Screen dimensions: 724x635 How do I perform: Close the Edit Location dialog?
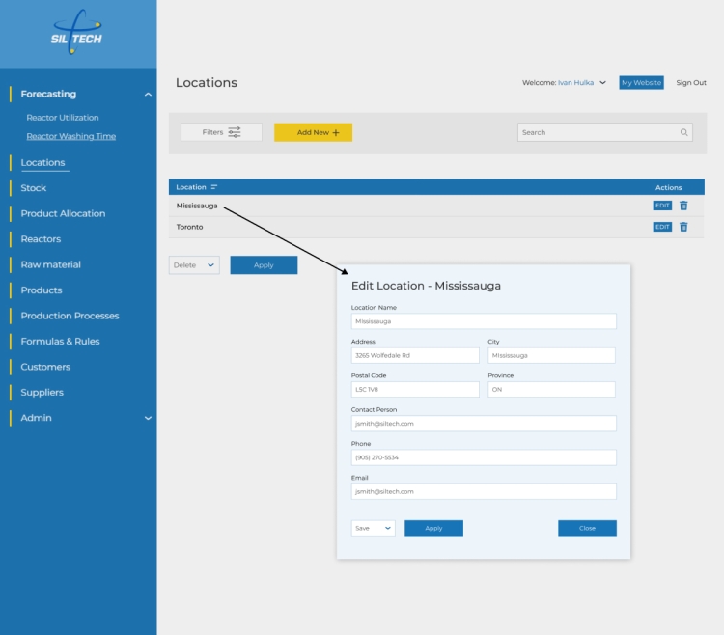[587, 528]
